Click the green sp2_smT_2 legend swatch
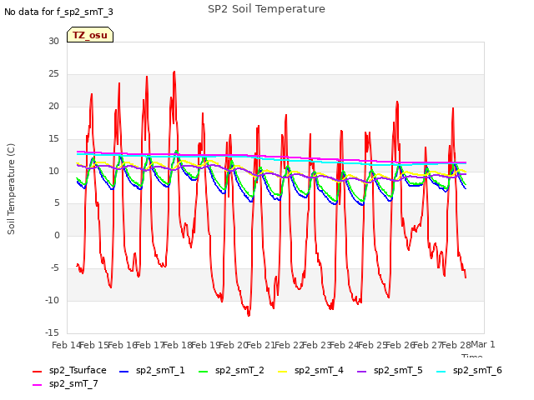The height and width of the screenshot is (400, 534). click(x=203, y=372)
